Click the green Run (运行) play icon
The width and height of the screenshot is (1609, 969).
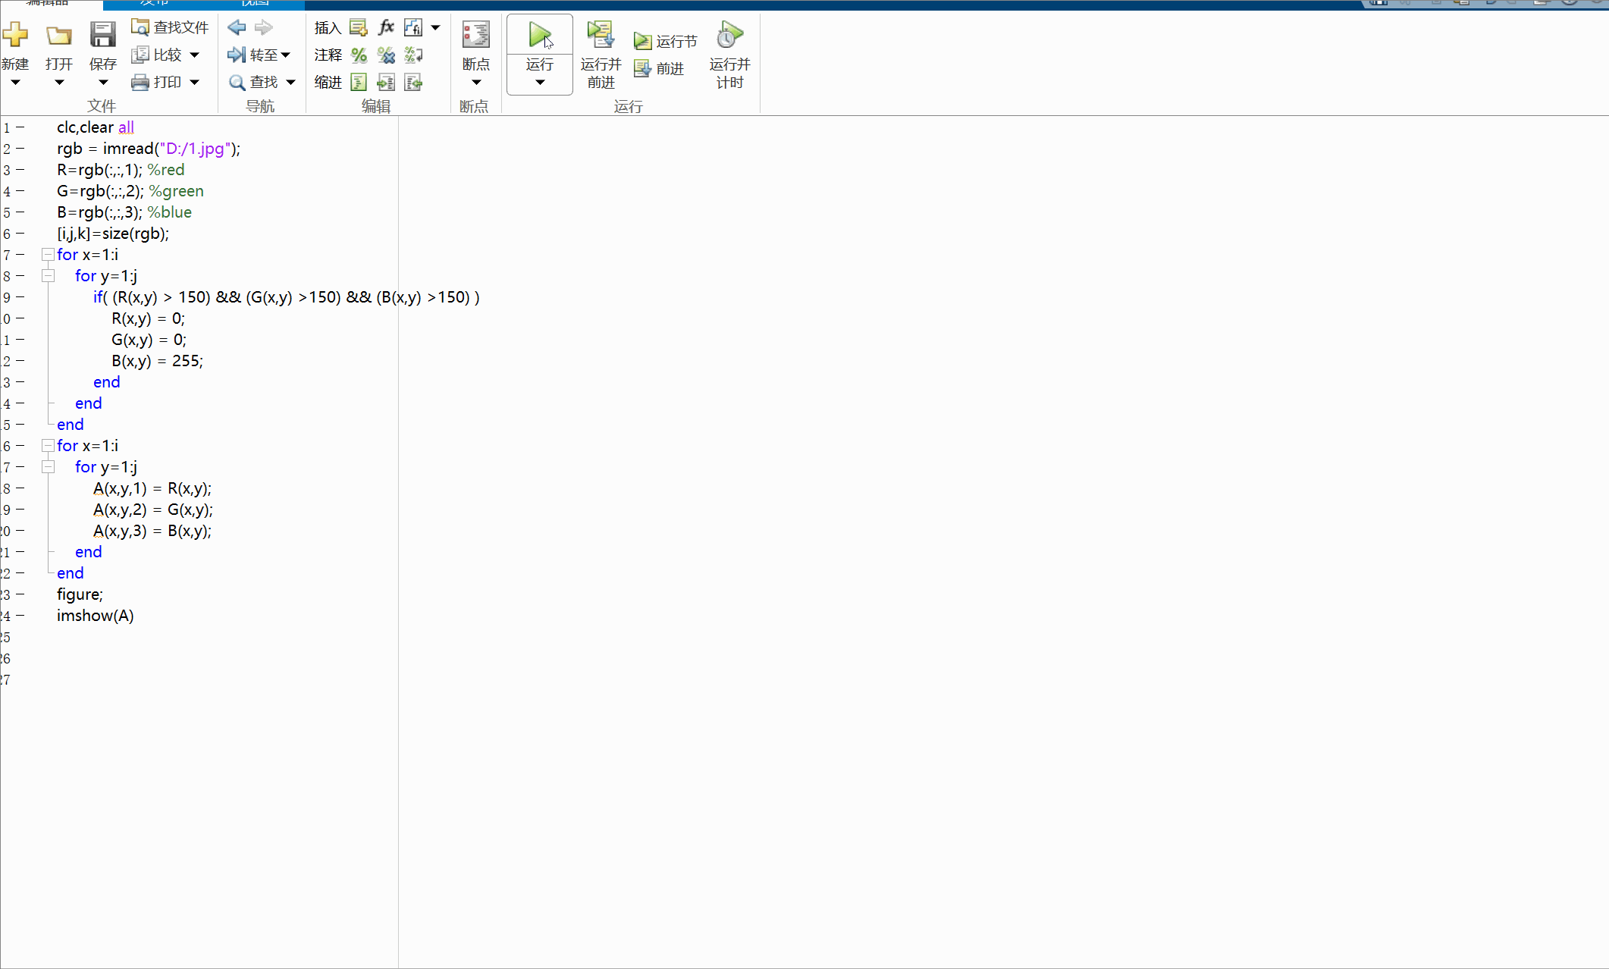539,35
